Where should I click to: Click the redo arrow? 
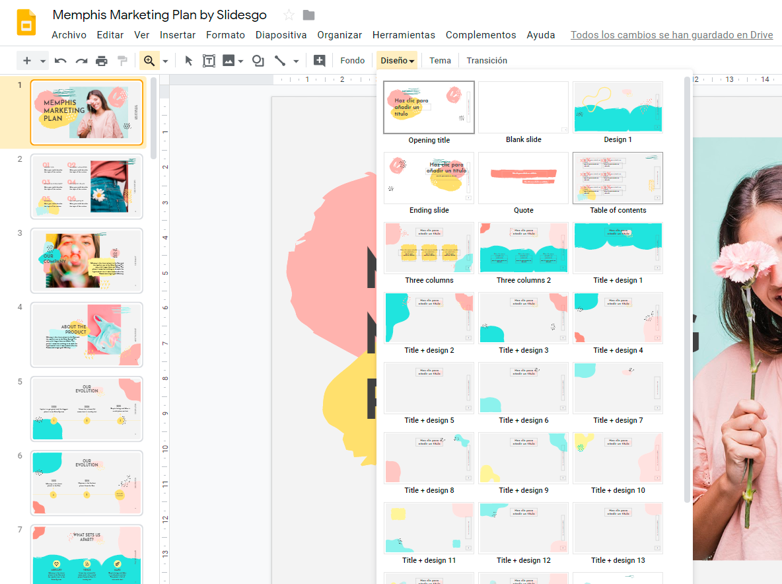click(x=81, y=61)
